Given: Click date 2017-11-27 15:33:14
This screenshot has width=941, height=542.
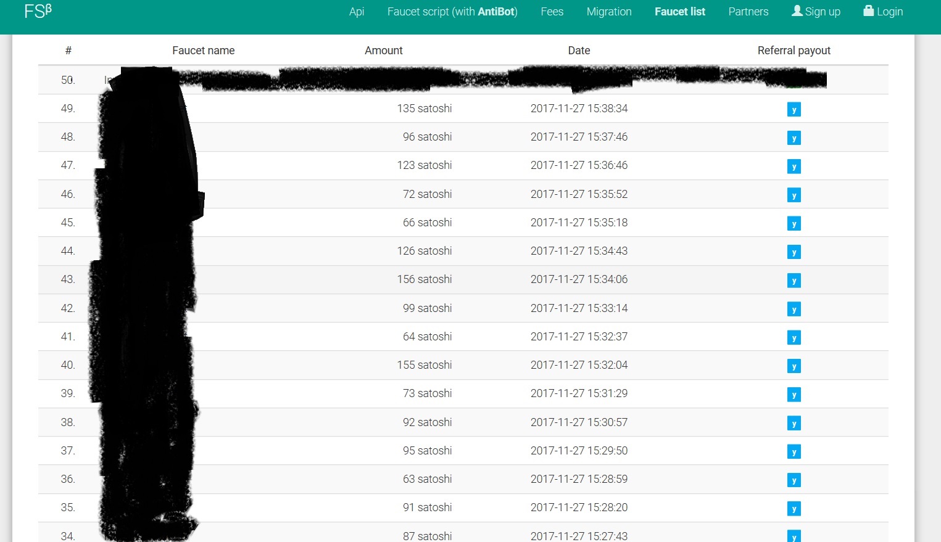Looking at the screenshot, I should (x=579, y=308).
